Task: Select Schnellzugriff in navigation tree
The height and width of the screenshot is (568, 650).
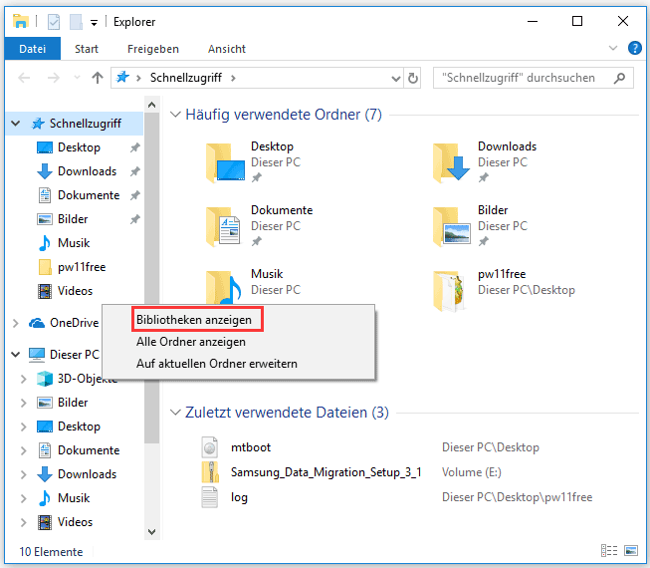Action: [x=85, y=124]
